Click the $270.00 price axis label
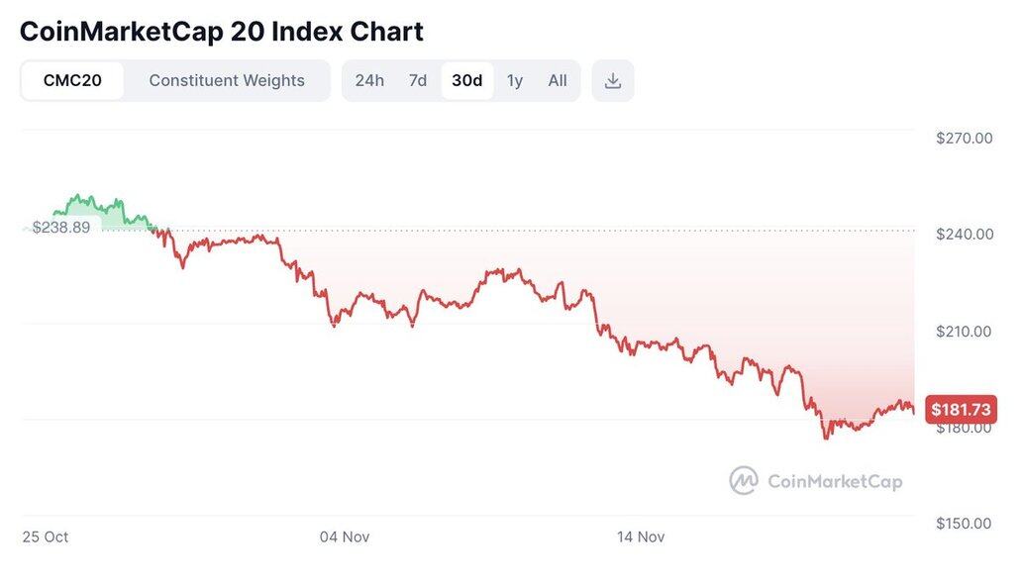The image size is (1022, 584). [964, 138]
